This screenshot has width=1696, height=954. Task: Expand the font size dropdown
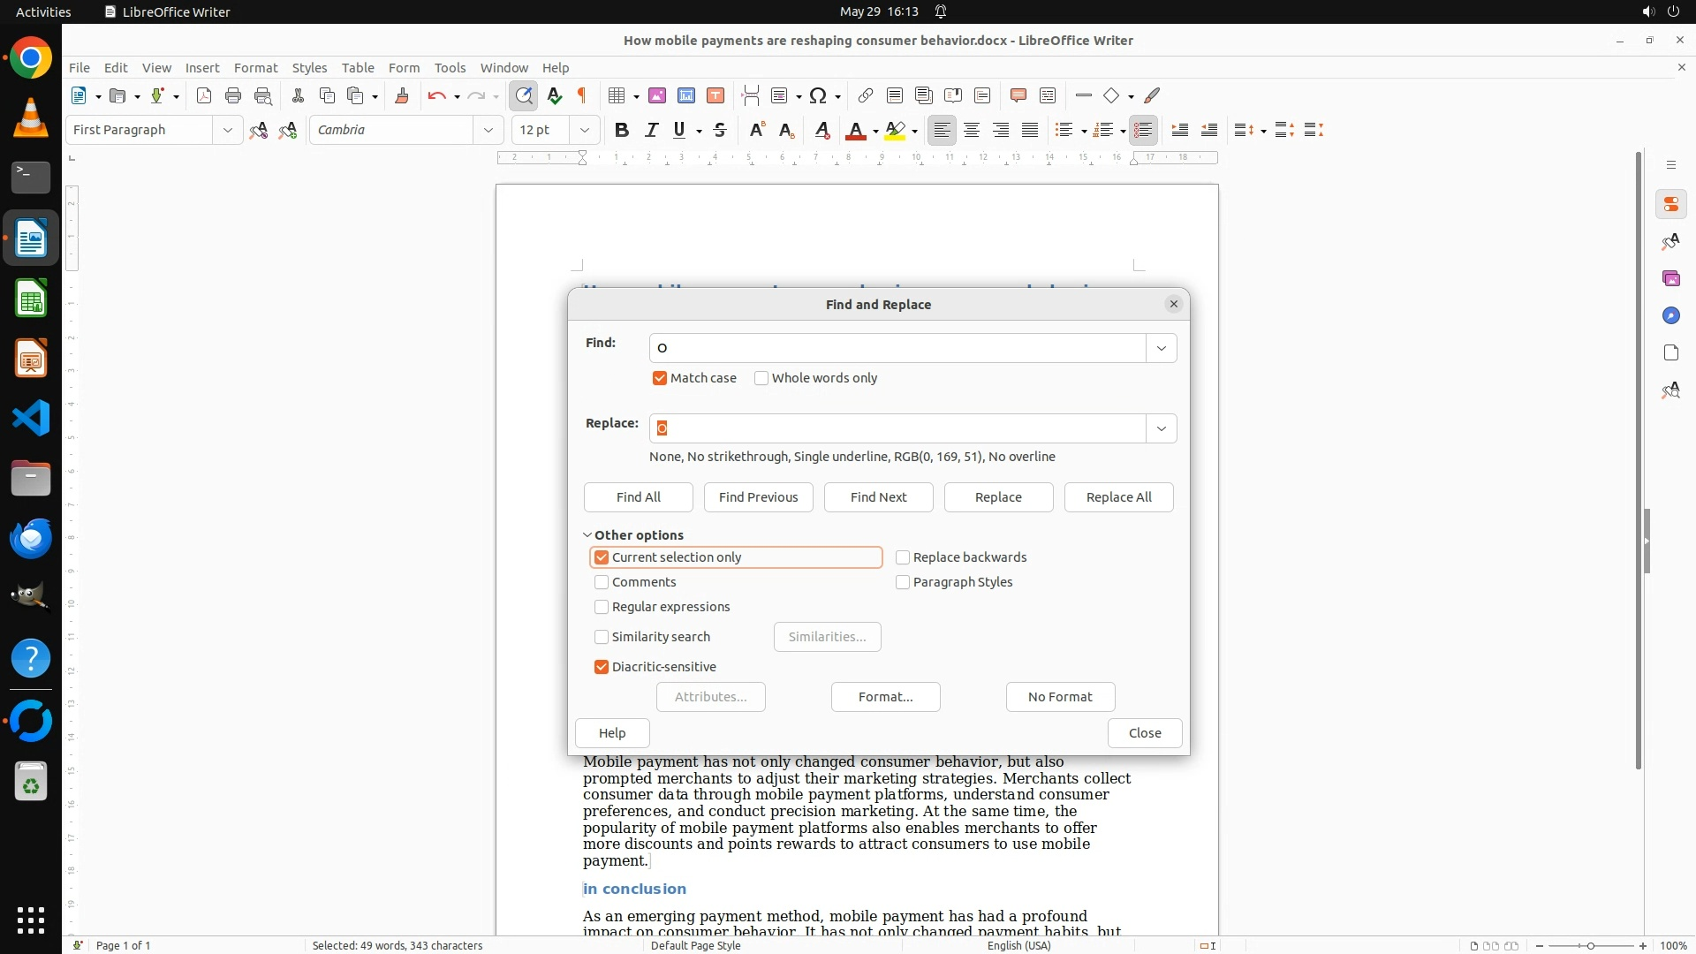click(584, 131)
